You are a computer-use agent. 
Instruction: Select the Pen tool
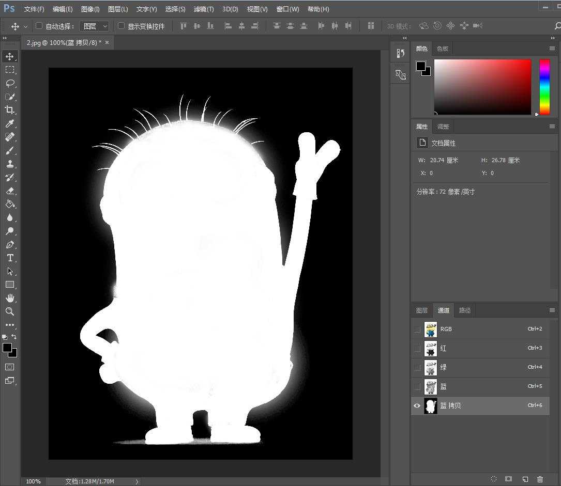pyautogui.click(x=10, y=244)
